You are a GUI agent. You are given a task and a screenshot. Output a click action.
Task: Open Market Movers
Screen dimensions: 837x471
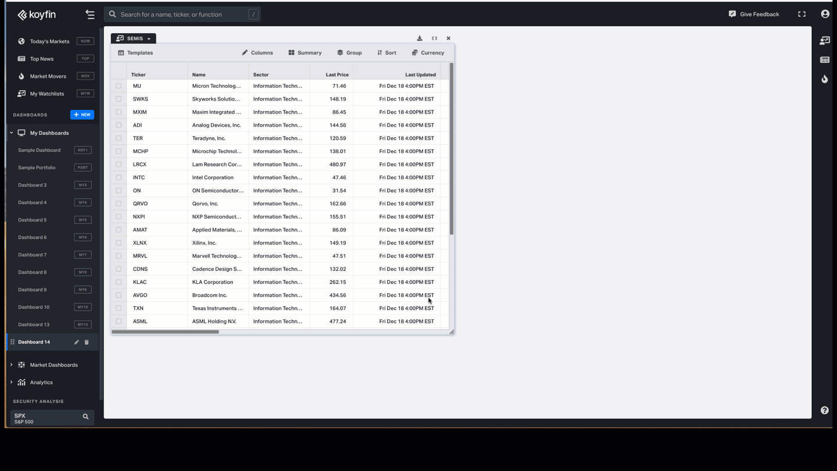click(49, 76)
